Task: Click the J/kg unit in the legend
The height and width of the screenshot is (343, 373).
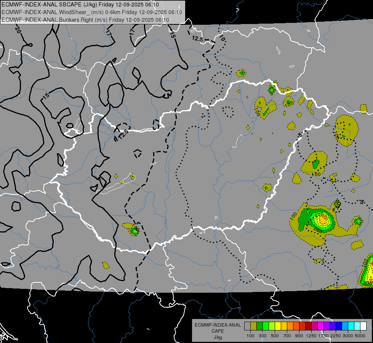Action: click(218, 337)
